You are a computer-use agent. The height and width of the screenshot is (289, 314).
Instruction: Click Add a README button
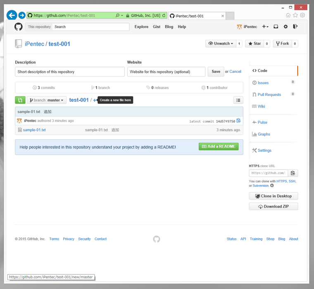click(219, 146)
